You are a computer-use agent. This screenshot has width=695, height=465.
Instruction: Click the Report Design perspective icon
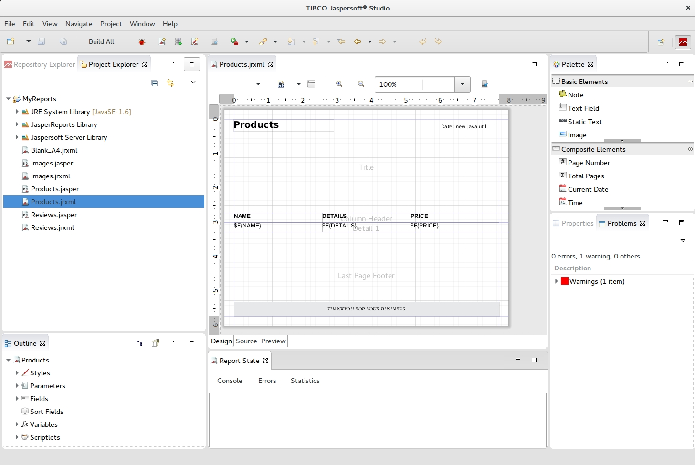pyautogui.click(x=683, y=42)
